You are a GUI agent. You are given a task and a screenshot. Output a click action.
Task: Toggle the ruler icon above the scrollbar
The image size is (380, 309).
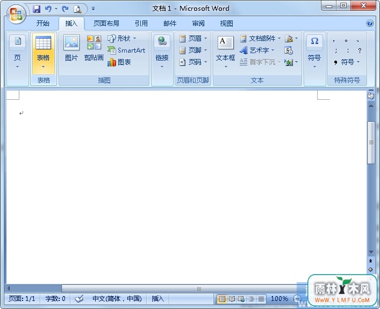(x=371, y=96)
